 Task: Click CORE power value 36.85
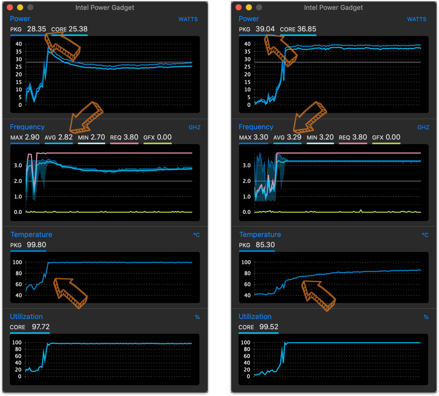point(307,29)
